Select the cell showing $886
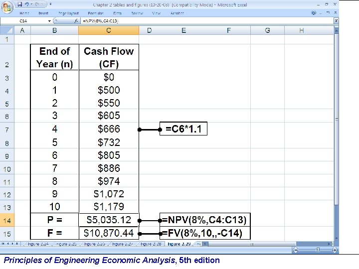Image resolution: width=359 pixels, height=269 pixels. click(109, 168)
